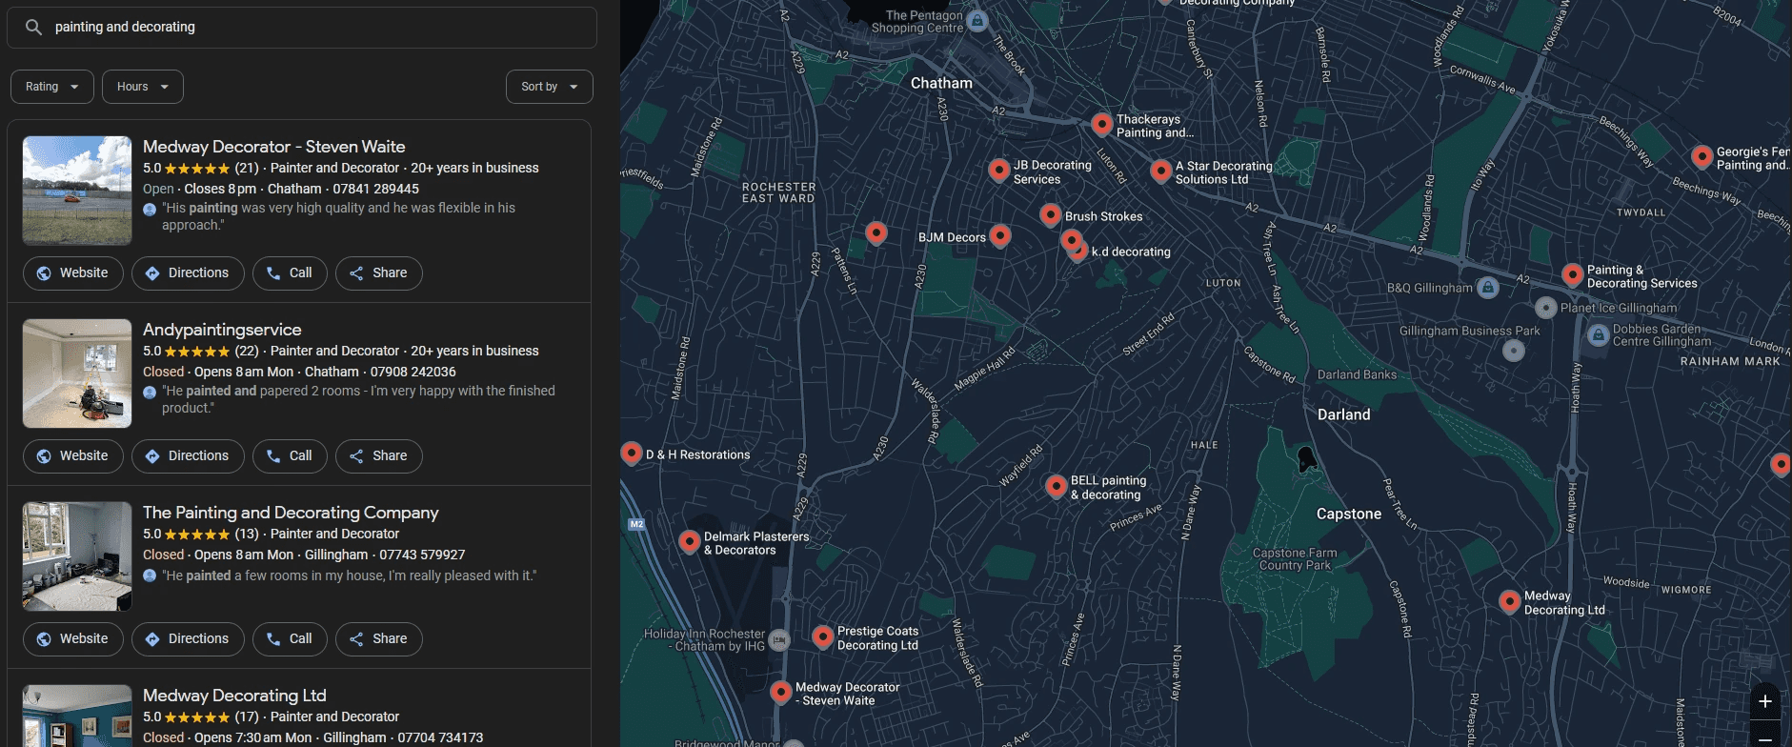The width and height of the screenshot is (1792, 747).
Task: Click the Darland place label on map
Action: [x=1344, y=414]
